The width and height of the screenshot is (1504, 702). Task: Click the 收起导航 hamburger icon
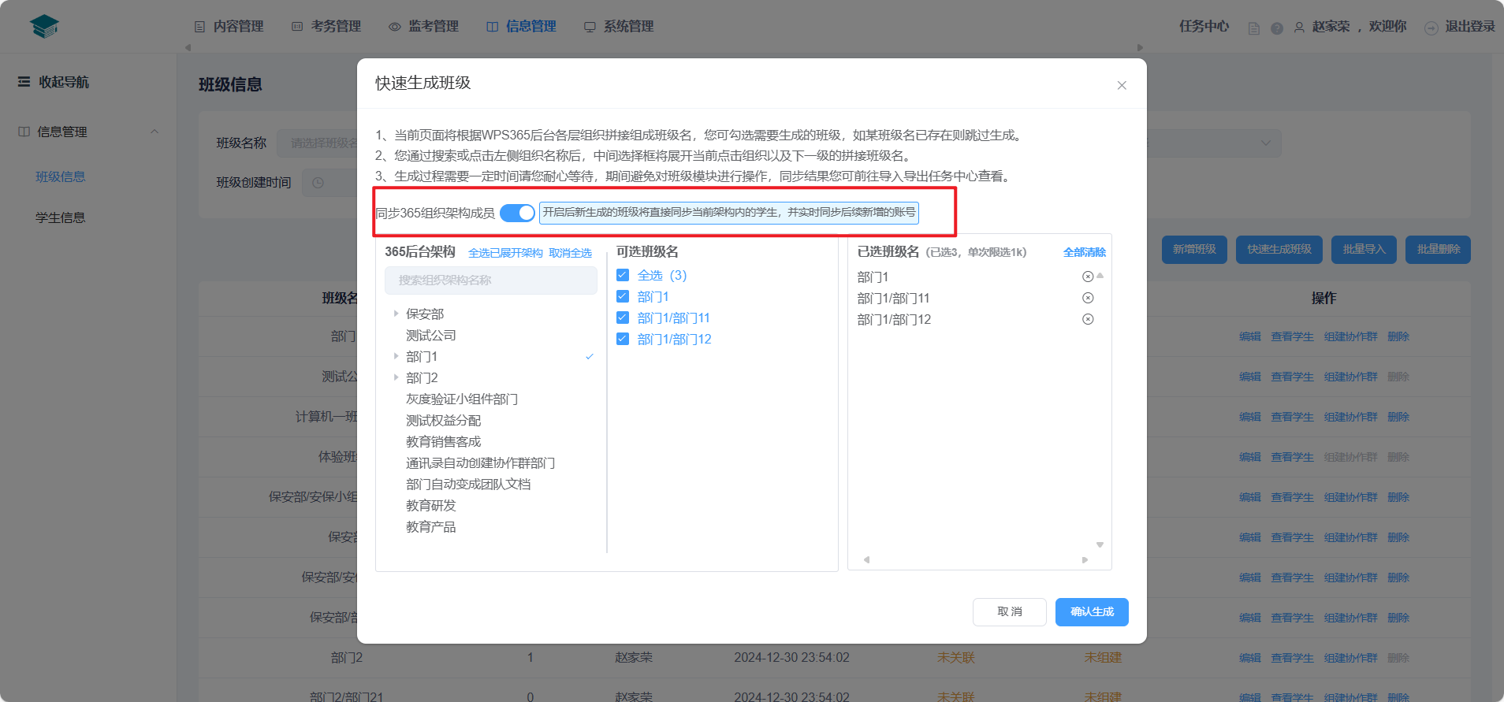click(x=24, y=82)
